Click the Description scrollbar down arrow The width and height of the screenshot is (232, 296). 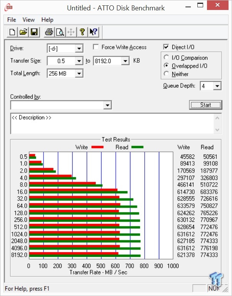coord(217,130)
